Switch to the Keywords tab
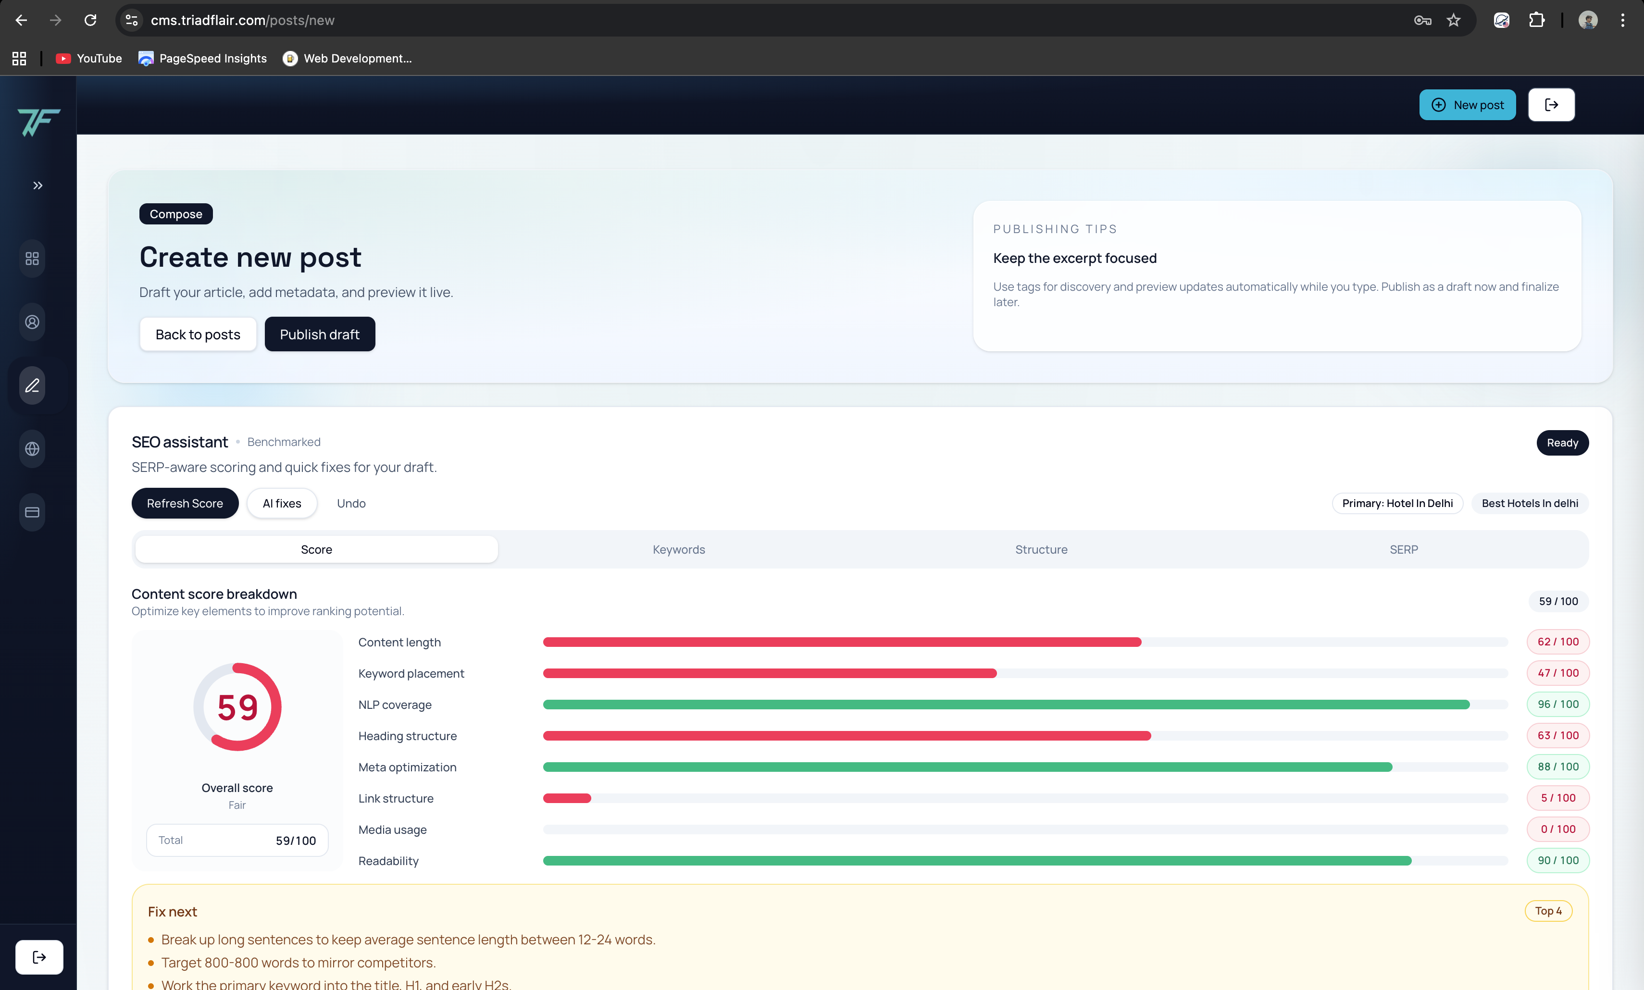The width and height of the screenshot is (1644, 990). [x=679, y=549]
